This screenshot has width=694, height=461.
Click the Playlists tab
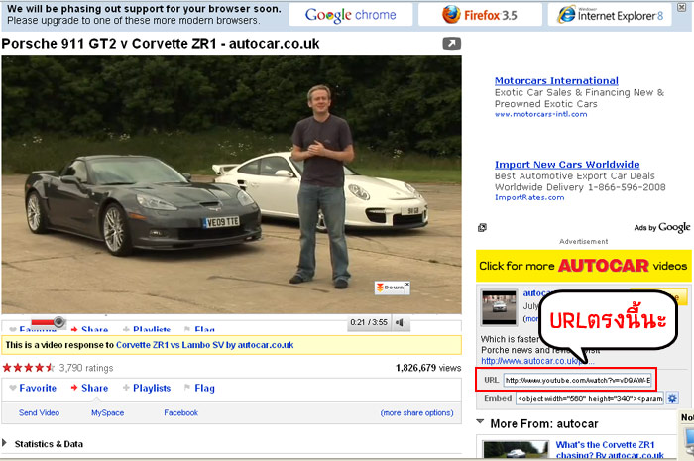pos(152,388)
